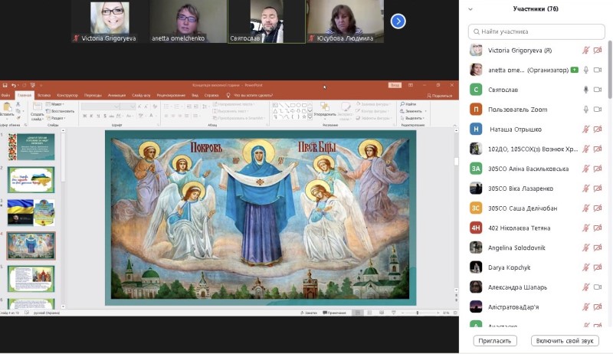Click Восстановить (Reset) slide button
This screenshot has width=613, height=354.
tap(61, 111)
